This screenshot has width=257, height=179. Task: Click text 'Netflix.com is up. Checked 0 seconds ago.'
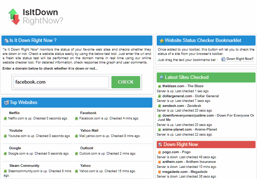38,118
